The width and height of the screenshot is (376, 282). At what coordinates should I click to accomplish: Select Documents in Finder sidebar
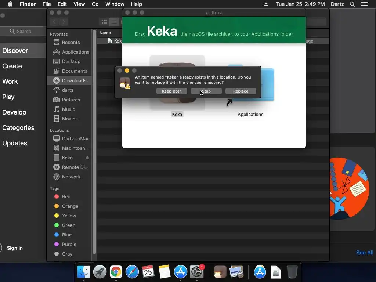point(70,71)
